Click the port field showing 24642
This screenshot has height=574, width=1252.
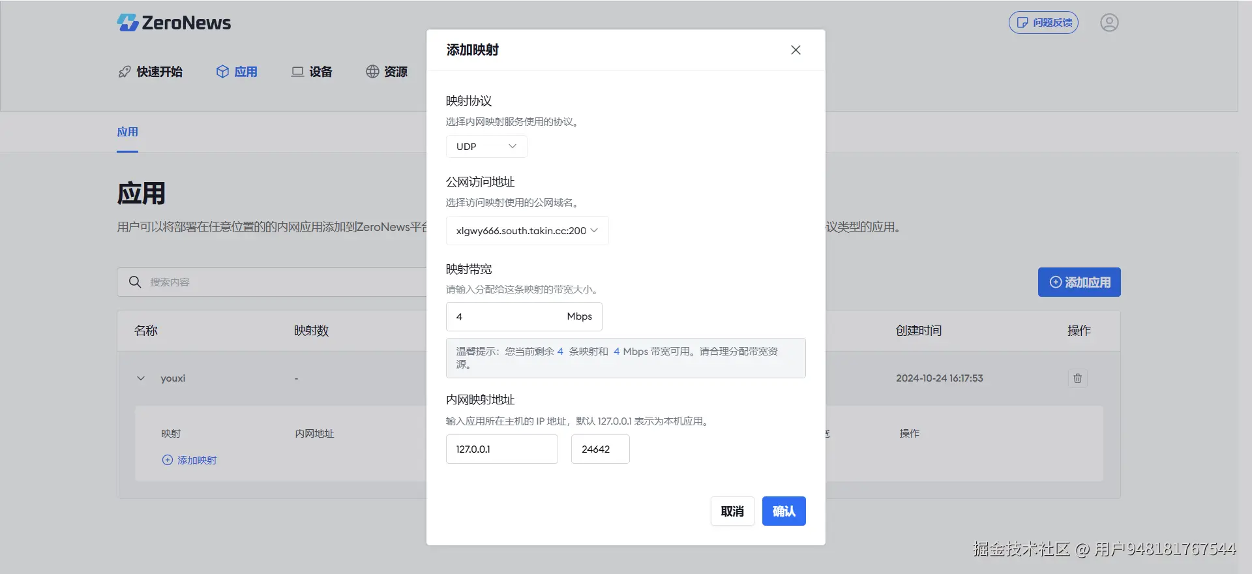coord(600,449)
